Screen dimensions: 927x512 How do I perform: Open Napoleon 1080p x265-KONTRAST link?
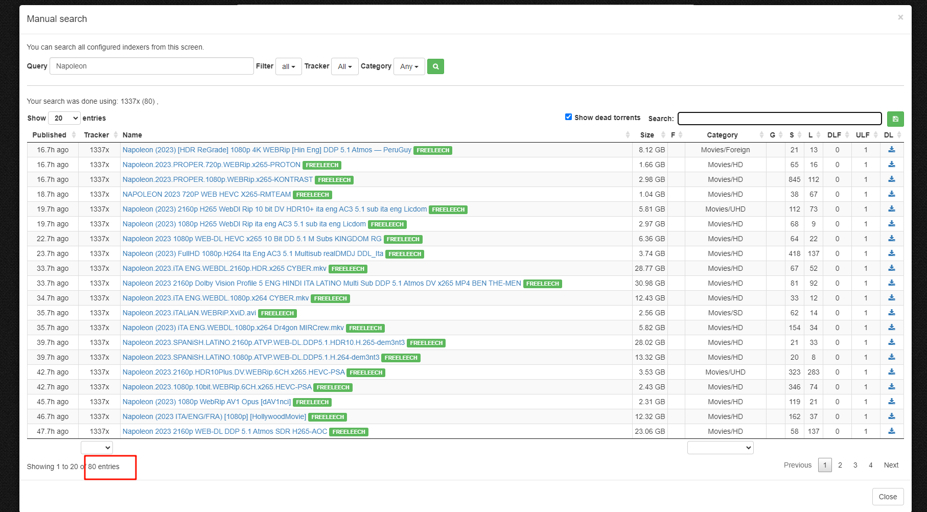(218, 179)
